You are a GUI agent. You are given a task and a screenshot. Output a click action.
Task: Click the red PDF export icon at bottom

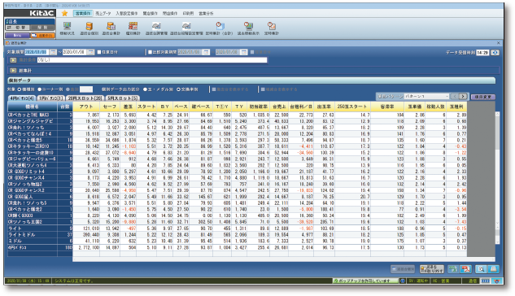pyautogui.click(x=465, y=269)
